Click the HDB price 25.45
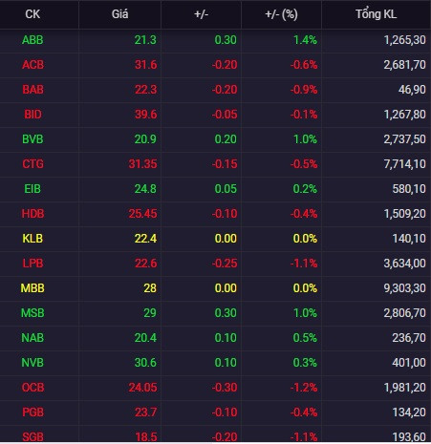Image resolution: width=431 pixels, height=444 pixels. (142, 214)
